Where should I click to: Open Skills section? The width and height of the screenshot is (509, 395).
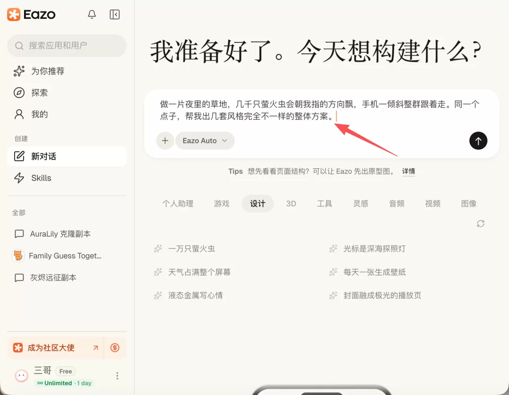[x=67, y=178]
